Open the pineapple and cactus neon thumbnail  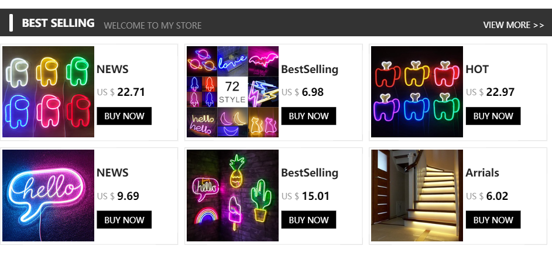pyautogui.click(x=232, y=195)
